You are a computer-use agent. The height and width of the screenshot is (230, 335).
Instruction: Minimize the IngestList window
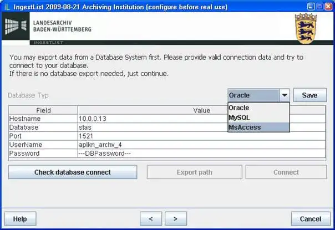311,7
